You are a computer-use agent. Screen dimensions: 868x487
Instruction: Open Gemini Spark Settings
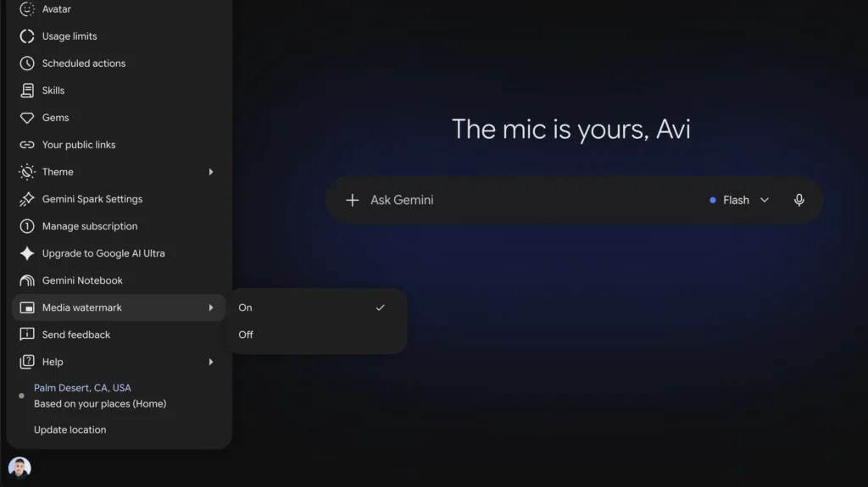(119, 199)
